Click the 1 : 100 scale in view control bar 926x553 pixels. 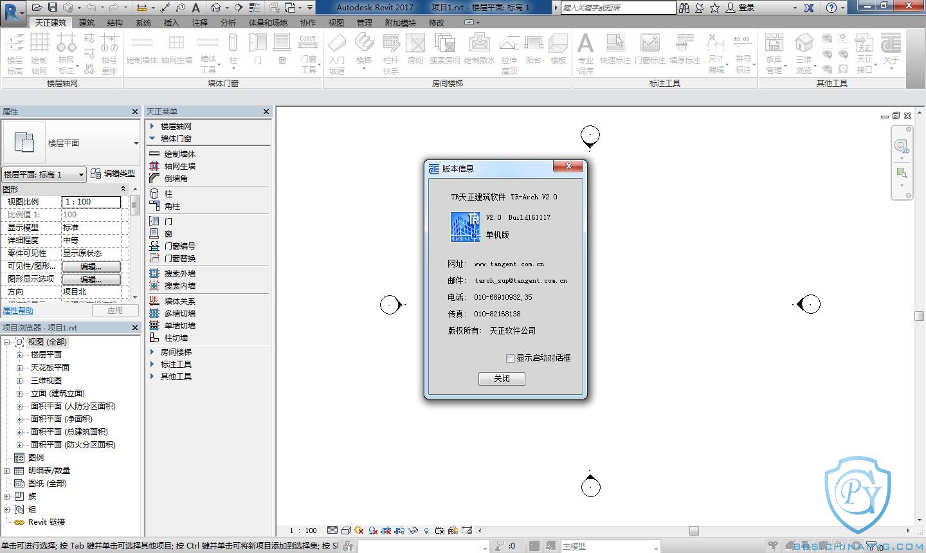tap(303, 530)
